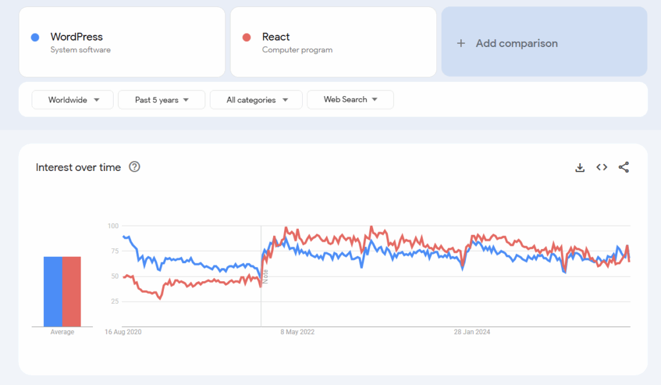Click the '8 May 2022' axis label
This screenshot has height=385, width=661.
pos(298,332)
